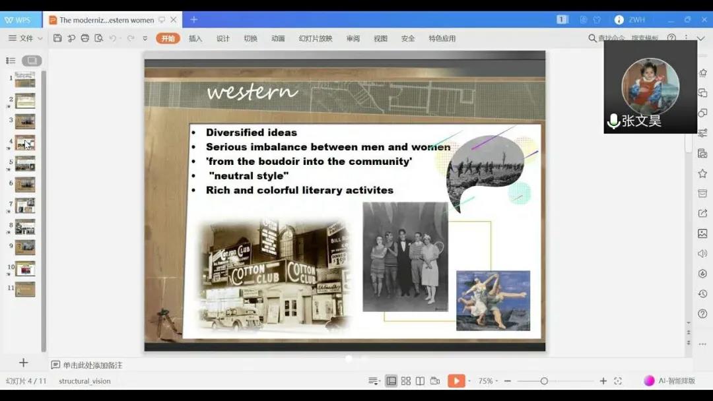Viewport: 713px width, 401px height.
Task: Toggle normal view in status bar
Action: pyautogui.click(x=391, y=381)
